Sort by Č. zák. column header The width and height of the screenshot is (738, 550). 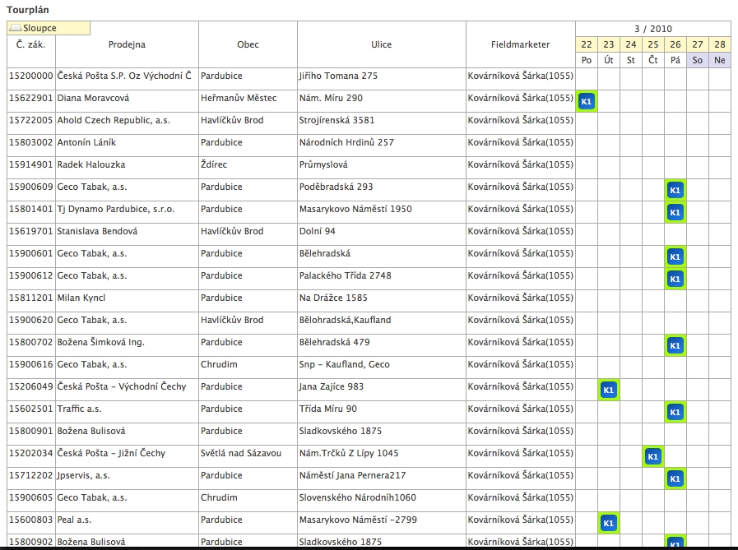(x=31, y=44)
